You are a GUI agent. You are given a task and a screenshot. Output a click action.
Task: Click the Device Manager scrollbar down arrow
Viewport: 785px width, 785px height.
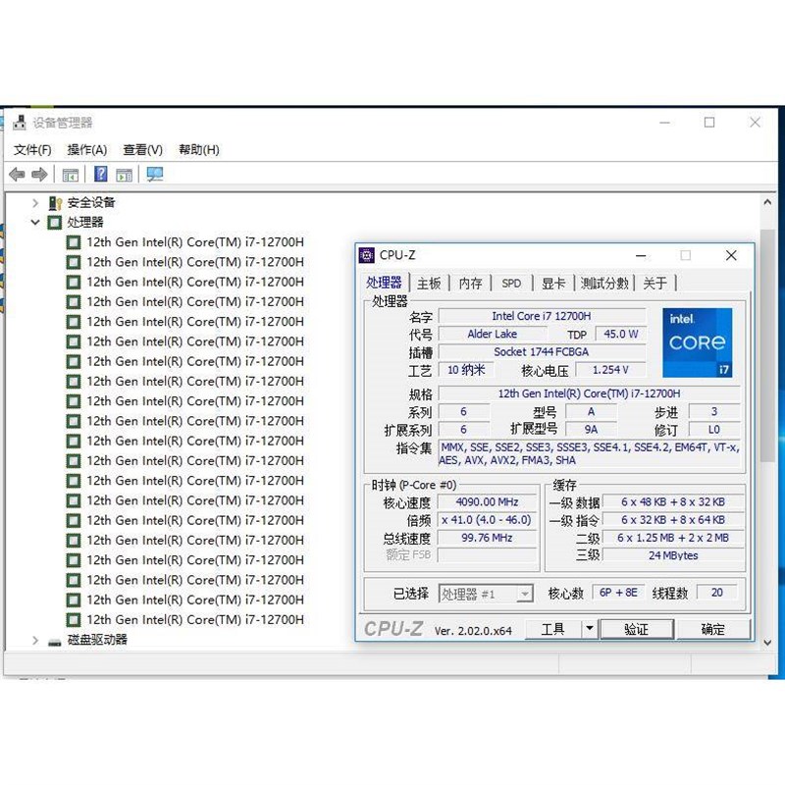(x=767, y=643)
